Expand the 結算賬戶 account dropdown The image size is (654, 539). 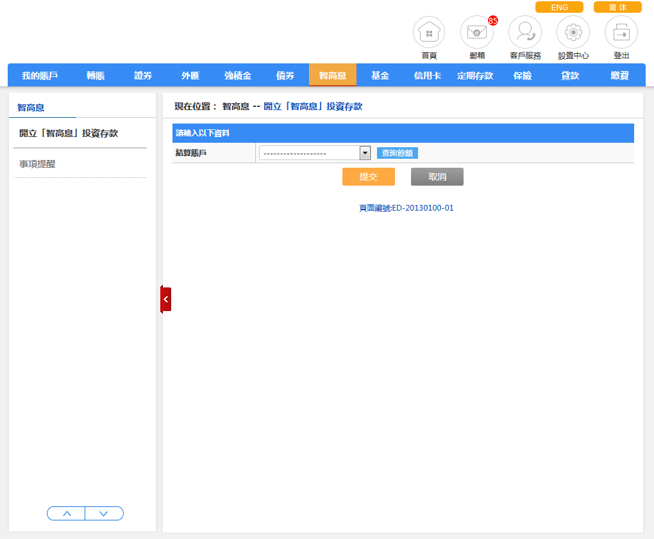click(x=365, y=153)
